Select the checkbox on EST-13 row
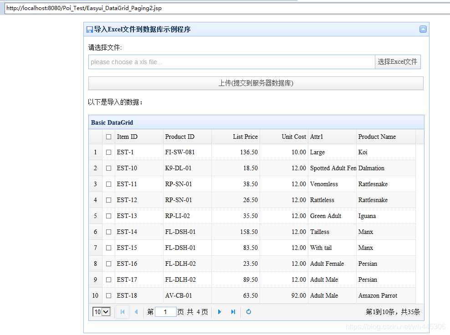 coord(108,216)
